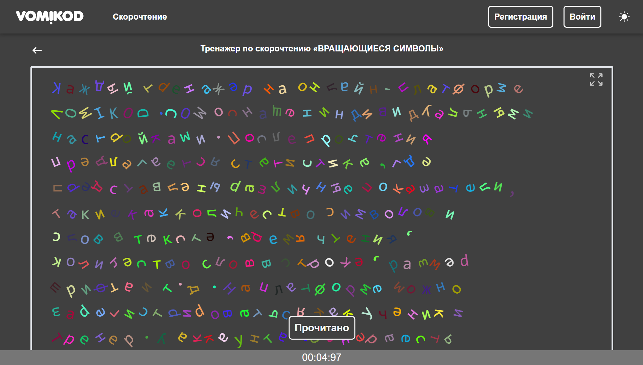643x365 pixels.
Task: Click the 00:04:97 timer display
Action: 321,357
